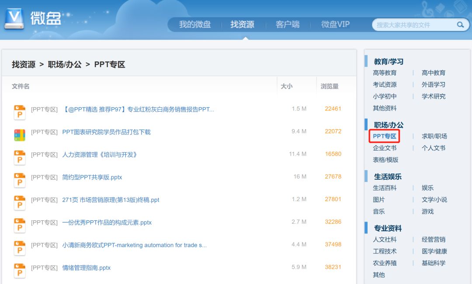This screenshot has width=472, height=284.
Task: Open the 客户端 tab
Action: click(288, 24)
